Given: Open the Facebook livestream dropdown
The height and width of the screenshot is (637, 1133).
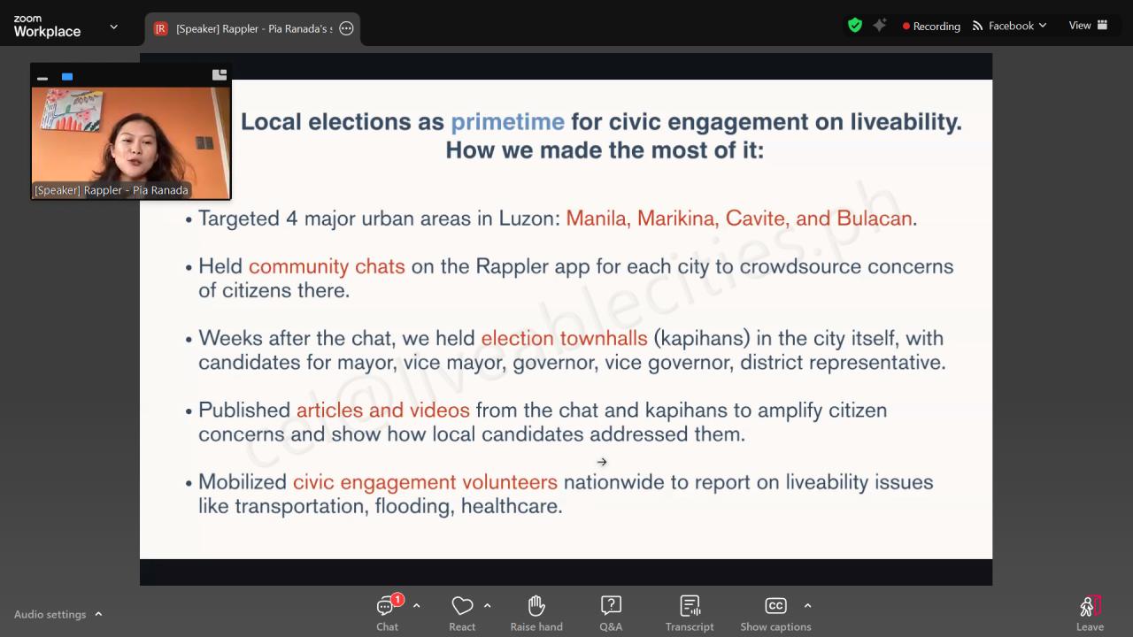Looking at the screenshot, I should pyautogui.click(x=1009, y=26).
